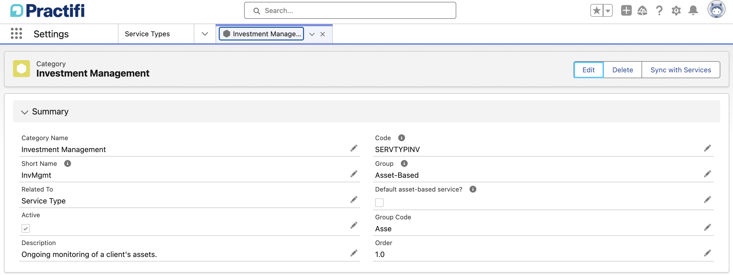Viewport: 733px width, 275px height.
Task: Select the Investment Management tab
Action: click(x=261, y=34)
